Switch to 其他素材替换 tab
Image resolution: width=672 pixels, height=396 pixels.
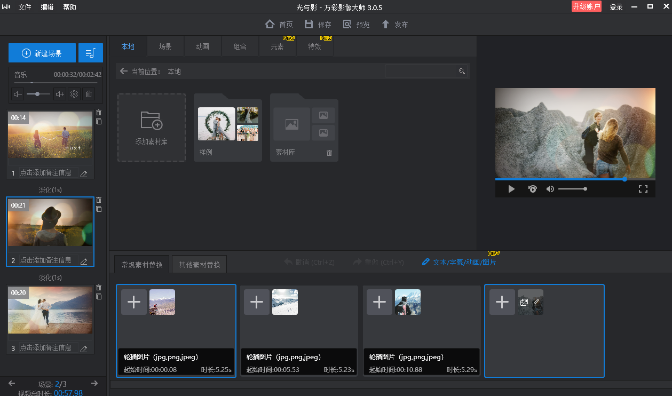pyautogui.click(x=200, y=265)
